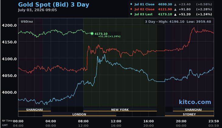Click the right SHANGHAI session bar
This screenshot has height=128, width=222.
click(x=193, y=109)
